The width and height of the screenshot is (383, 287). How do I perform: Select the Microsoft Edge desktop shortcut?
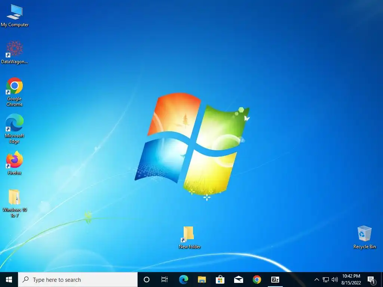(x=15, y=129)
